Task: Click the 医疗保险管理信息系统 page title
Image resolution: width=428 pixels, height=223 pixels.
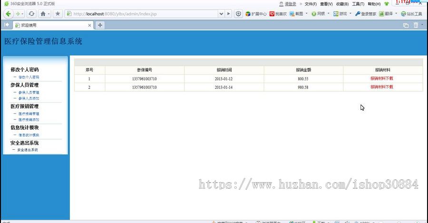Action: 43,41
